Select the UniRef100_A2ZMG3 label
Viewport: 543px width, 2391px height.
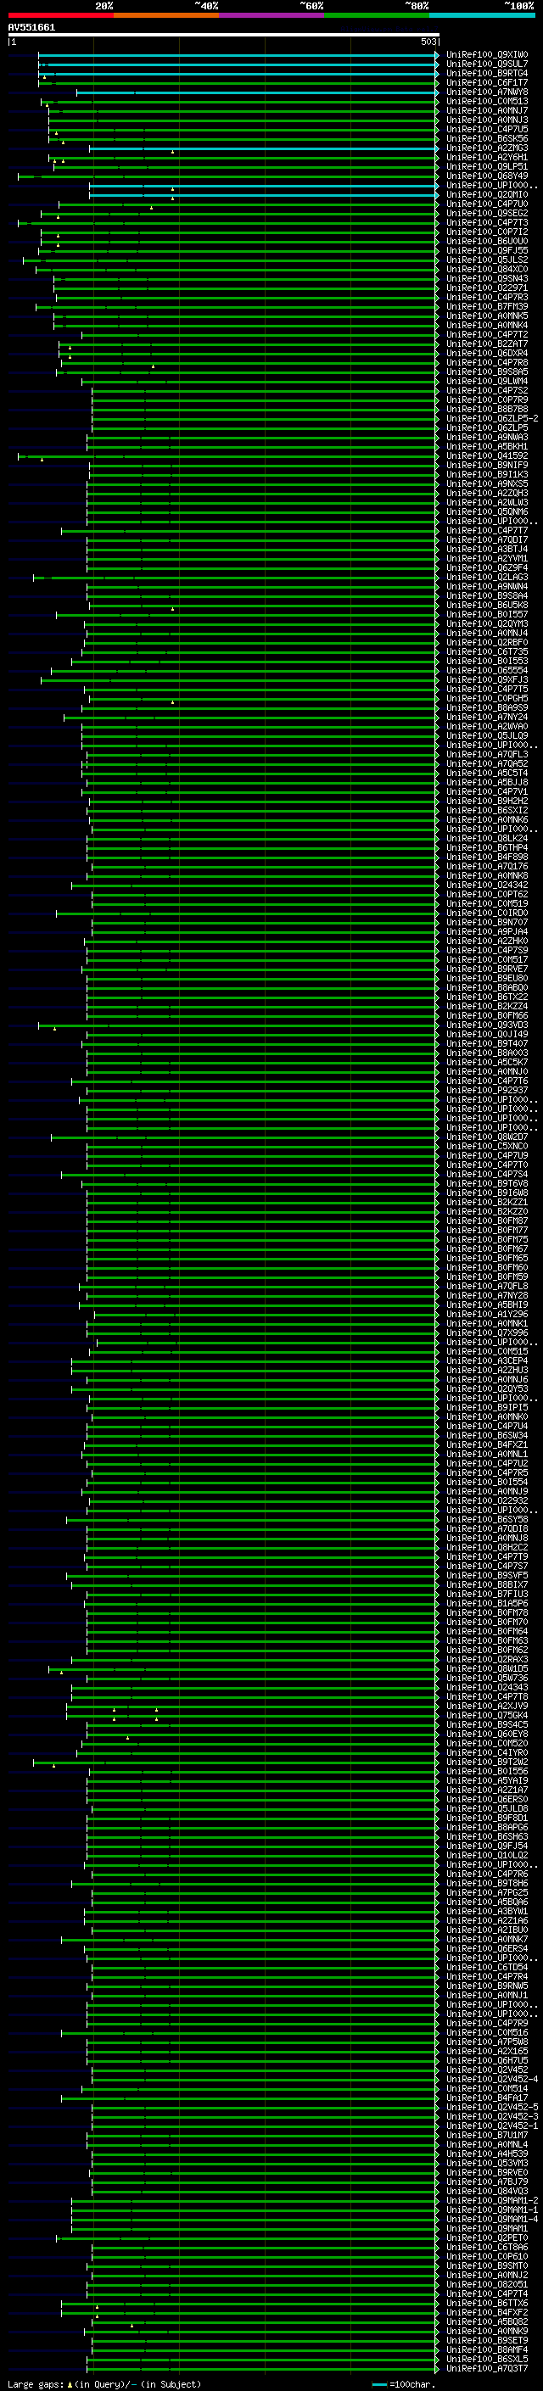487,148
